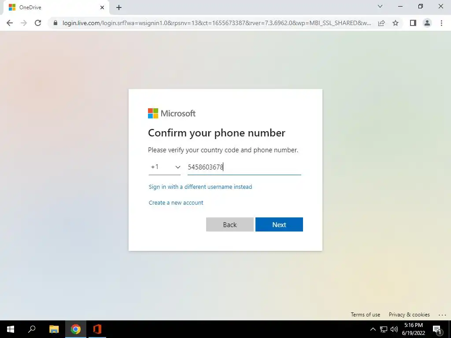Restore down the Chrome window

point(421,6)
